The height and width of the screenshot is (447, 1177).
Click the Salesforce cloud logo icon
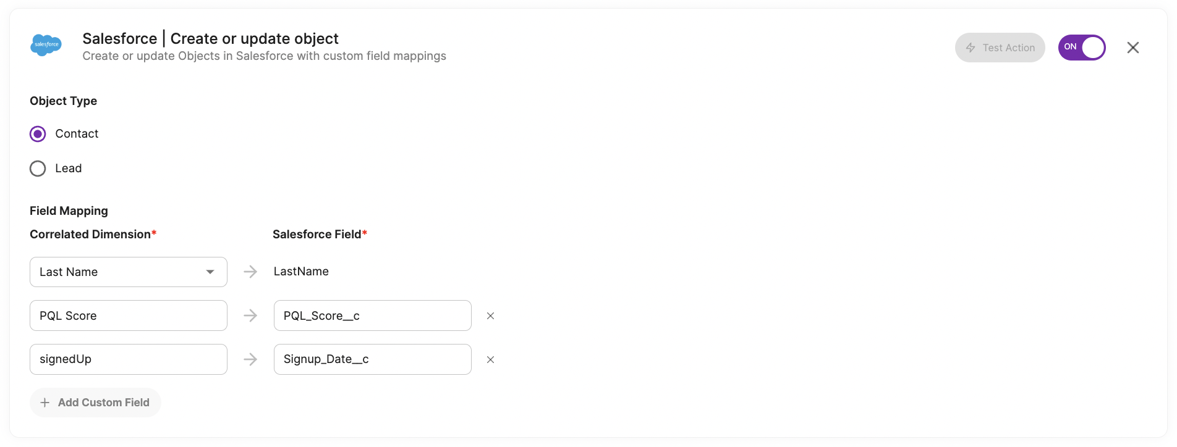(x=46, y=45)
